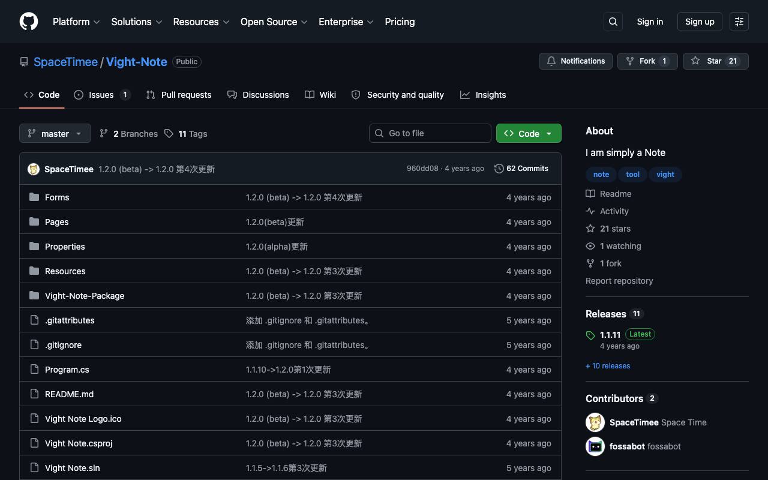Open the GitHub homepage logo
This screenshot has height=480, width=768.
[29, 22]
